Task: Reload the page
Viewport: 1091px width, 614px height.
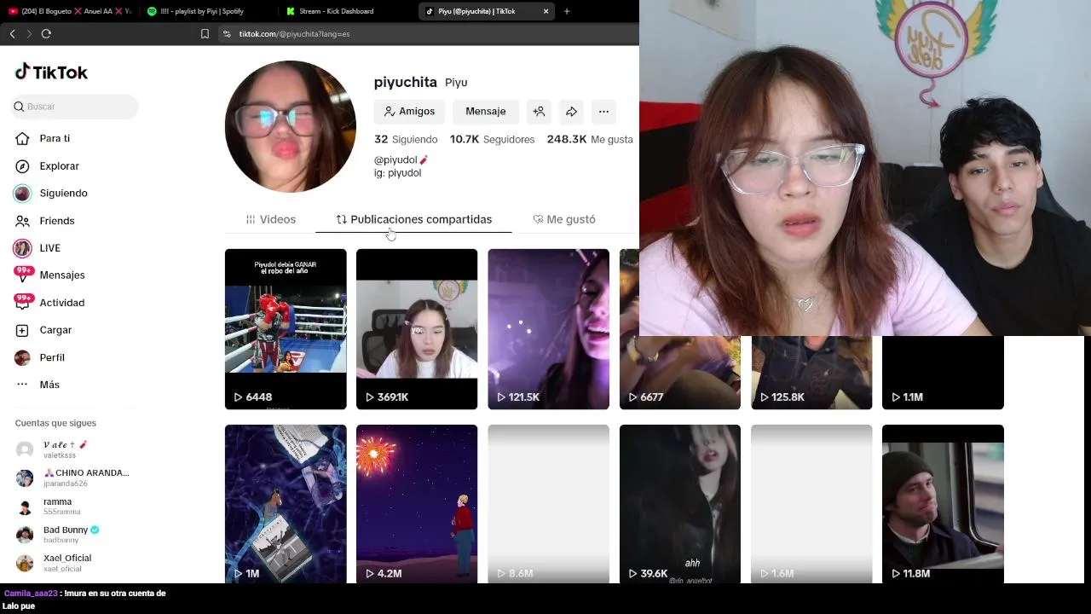Action: (x=46, y=33)
